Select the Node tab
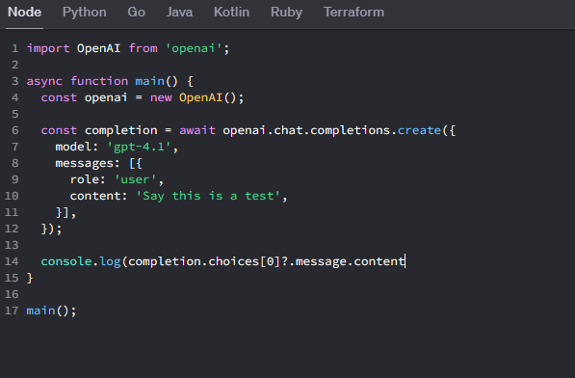 tap(25, 13)
